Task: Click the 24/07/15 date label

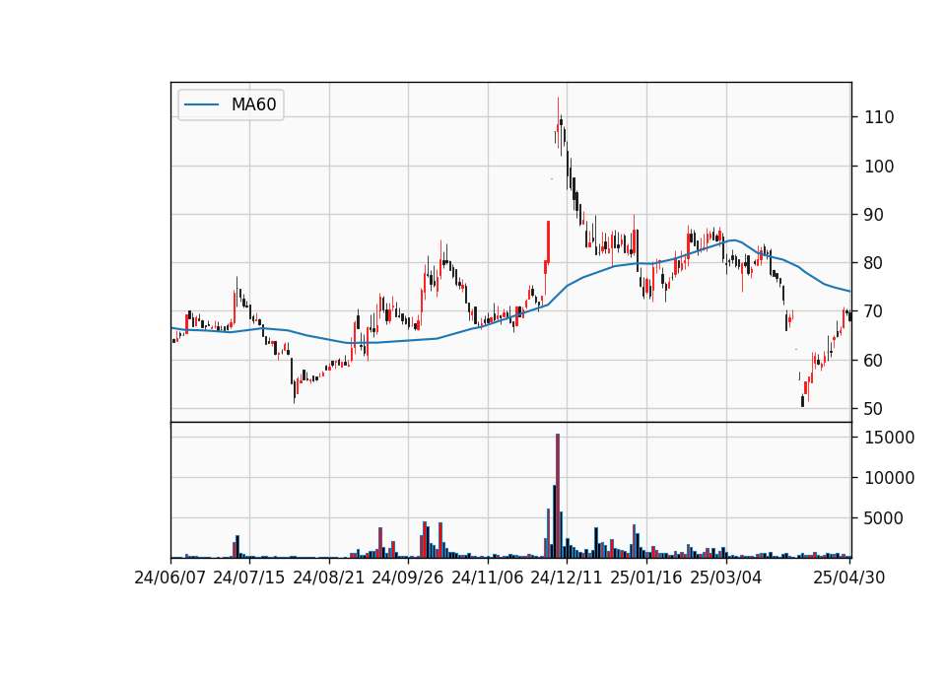Action: pyautogui.click(x=248, y=578)
